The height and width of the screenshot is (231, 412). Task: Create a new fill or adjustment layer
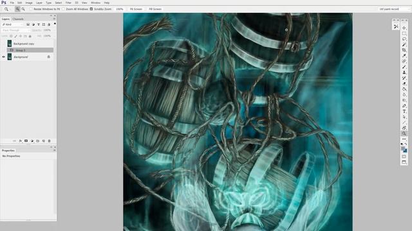(32, 141)
